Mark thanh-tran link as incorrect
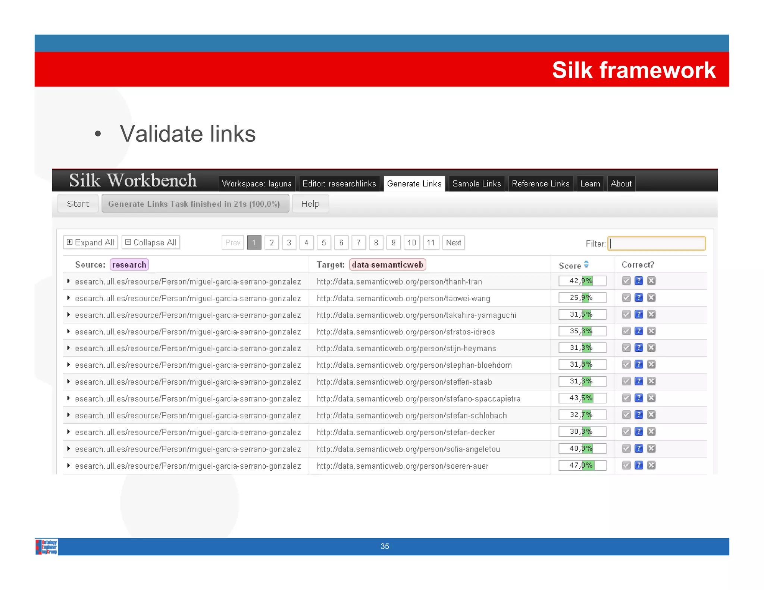Screen dimensions: 764x590 (x=651, y=281)
